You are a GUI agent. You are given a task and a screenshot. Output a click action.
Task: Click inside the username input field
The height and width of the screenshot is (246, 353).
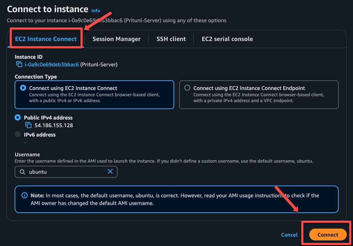click(x=66, y=172)
